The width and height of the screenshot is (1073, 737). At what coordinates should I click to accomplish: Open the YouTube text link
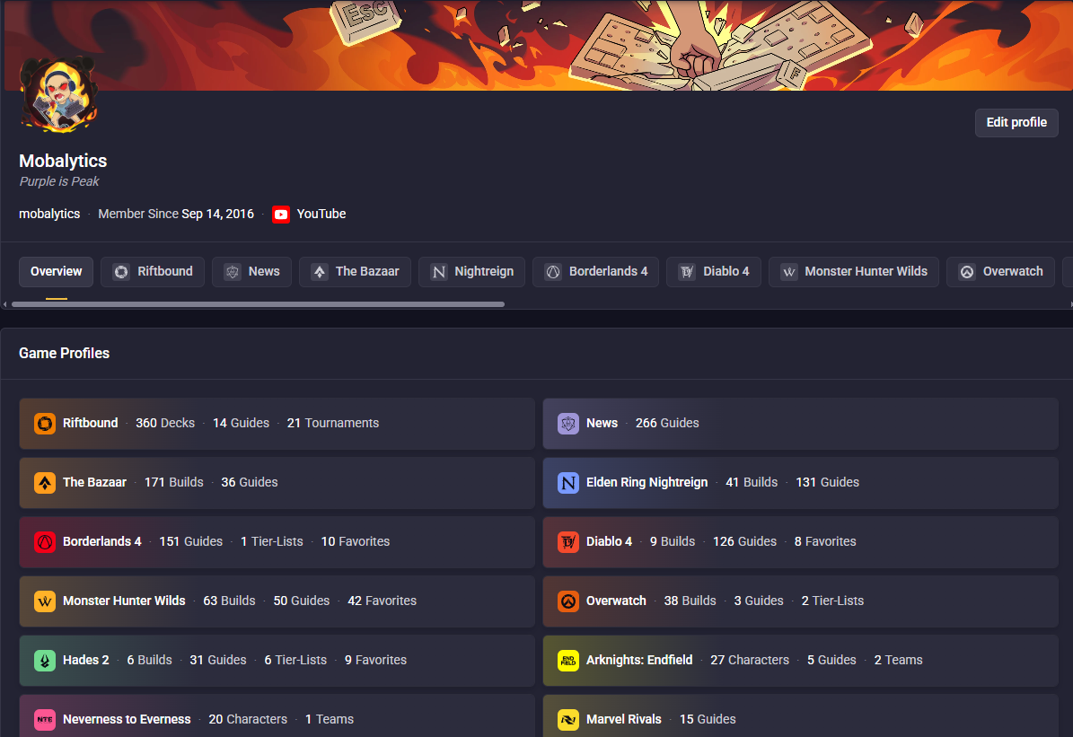click(x=321, y=215)
